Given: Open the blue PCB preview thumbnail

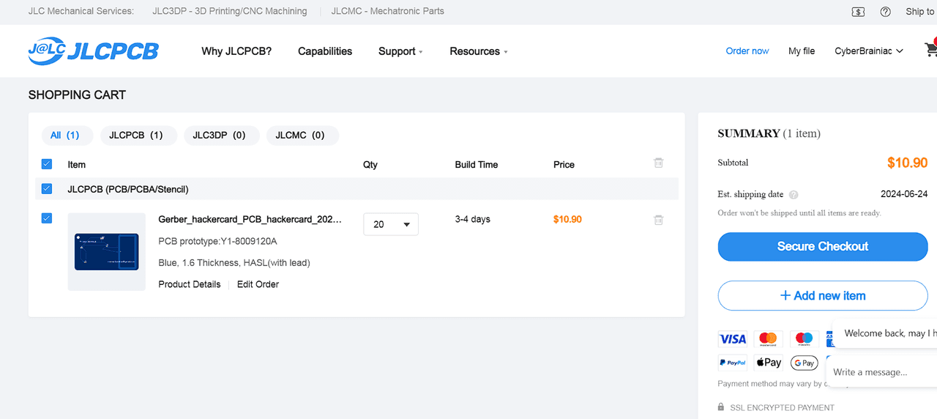Looking at the screenshot, I should (x=107, y=252).
